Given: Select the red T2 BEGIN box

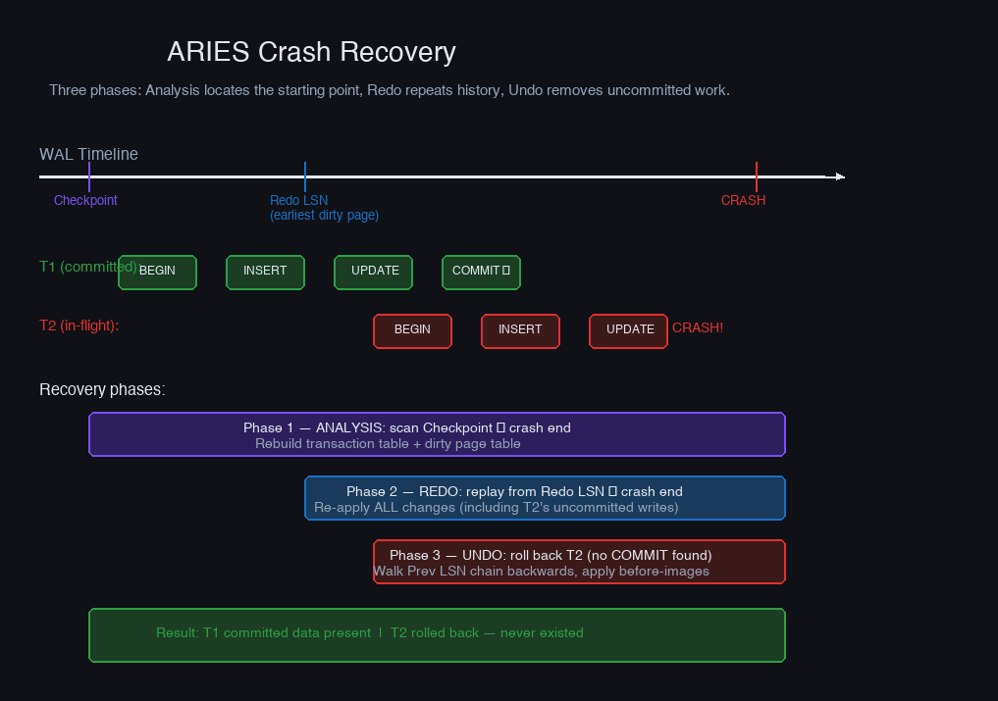Looking at the screenshot, I should tap(412, 330).
